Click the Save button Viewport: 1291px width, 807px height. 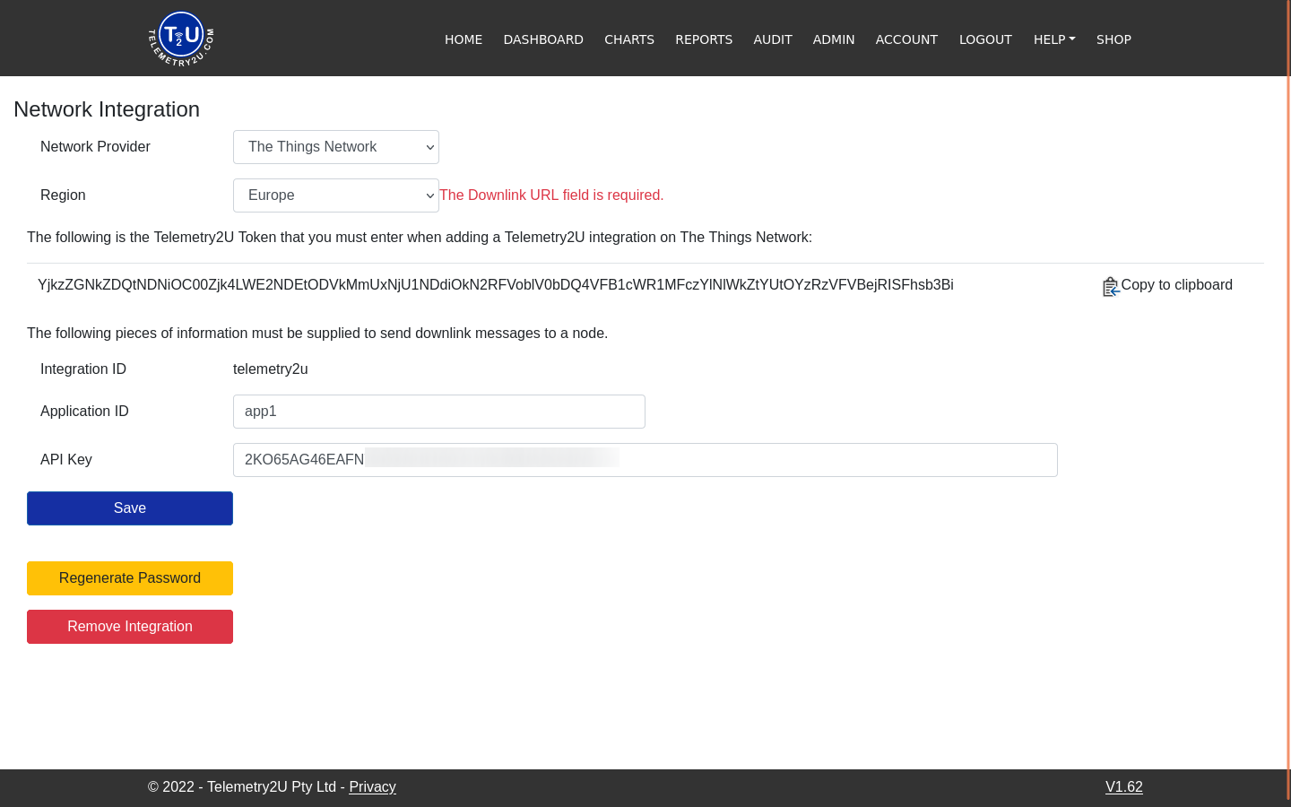pyautogui.click(x=129, y=508)
